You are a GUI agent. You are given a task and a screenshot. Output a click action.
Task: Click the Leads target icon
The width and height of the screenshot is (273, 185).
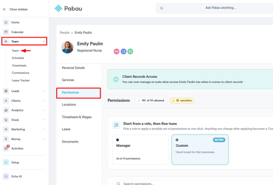click(x=6, y=91)
